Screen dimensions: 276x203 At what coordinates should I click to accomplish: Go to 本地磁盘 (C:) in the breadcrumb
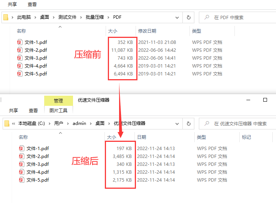click(31, 123)
